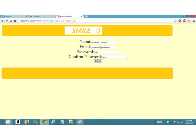
Task: Launch Amazon from the taskbar
Action: click(x=18, y=122)
